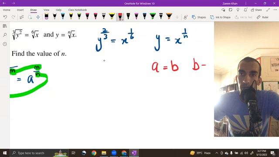This screenshot has width=279, height=157.
Task: Open the Action Center notifications
Action: [273, 153]
